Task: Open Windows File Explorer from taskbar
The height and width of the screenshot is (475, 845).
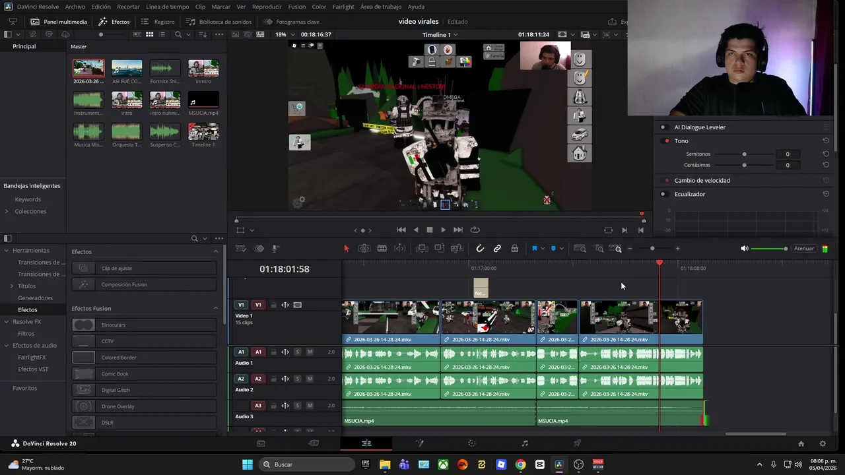Action: [385, 464]
